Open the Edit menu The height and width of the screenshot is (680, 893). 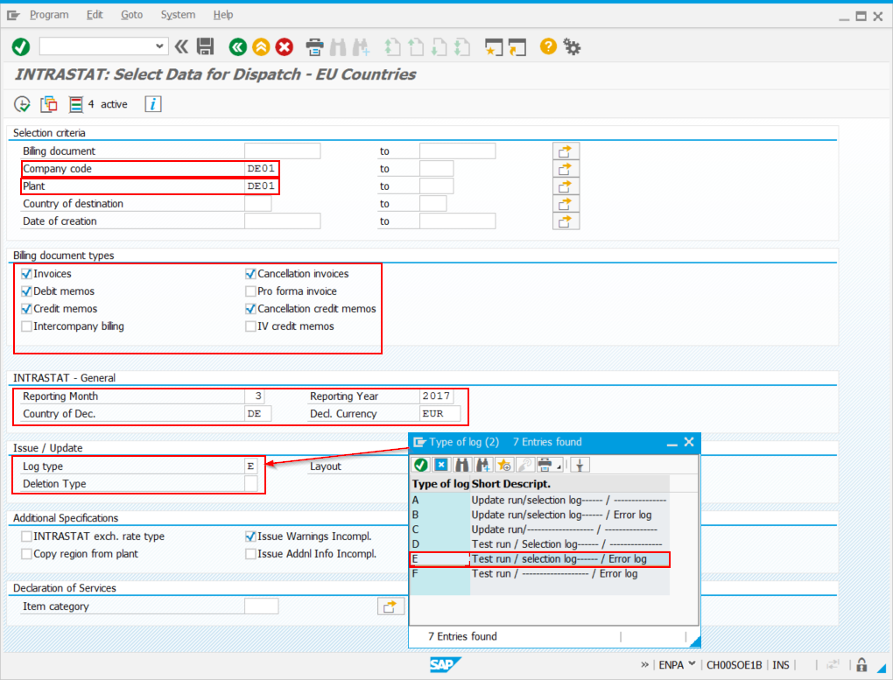[95, 15]
